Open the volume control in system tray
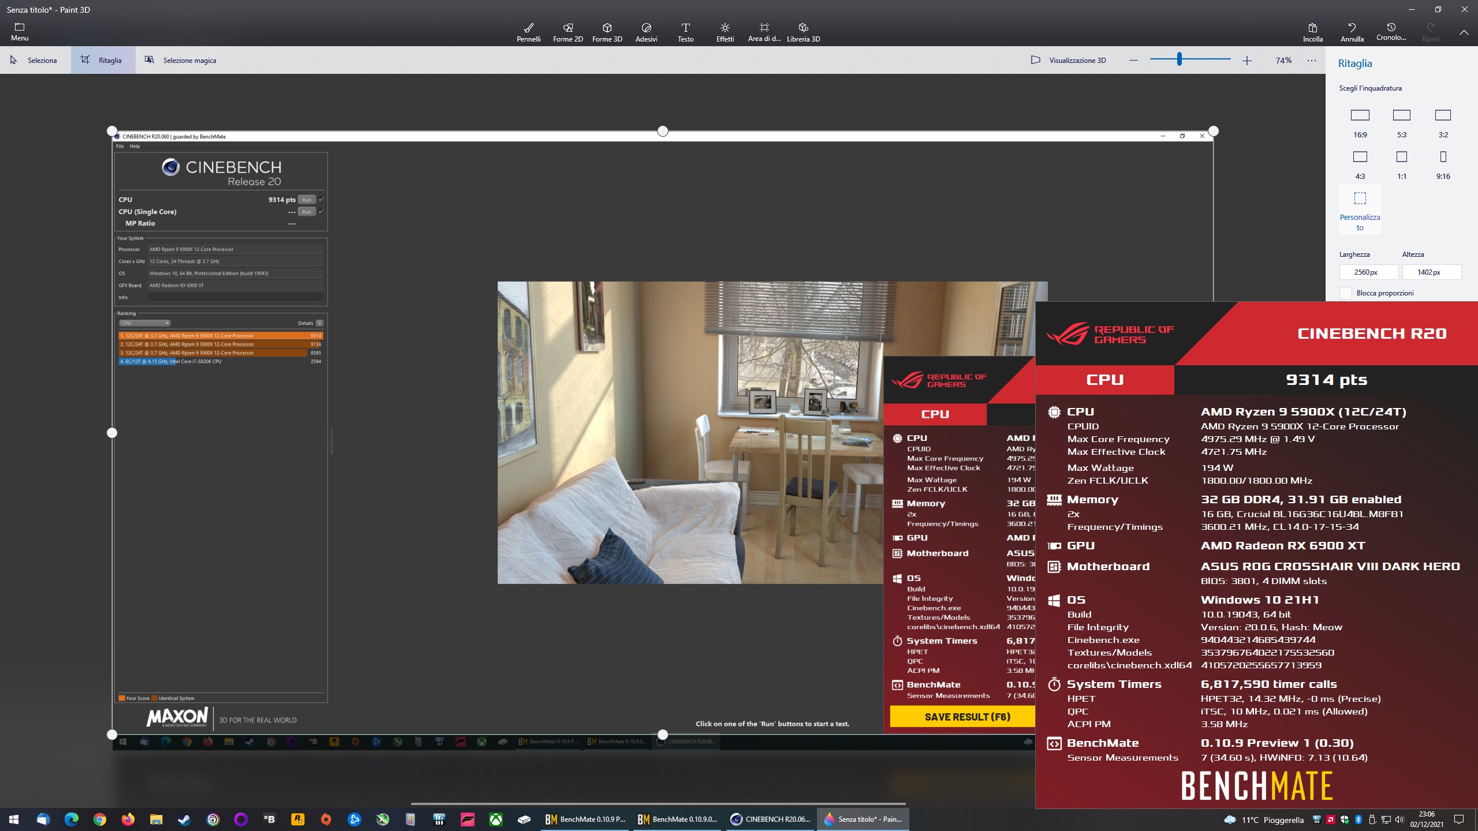This screenshot has width=1478, height=831. point(1399,819)
